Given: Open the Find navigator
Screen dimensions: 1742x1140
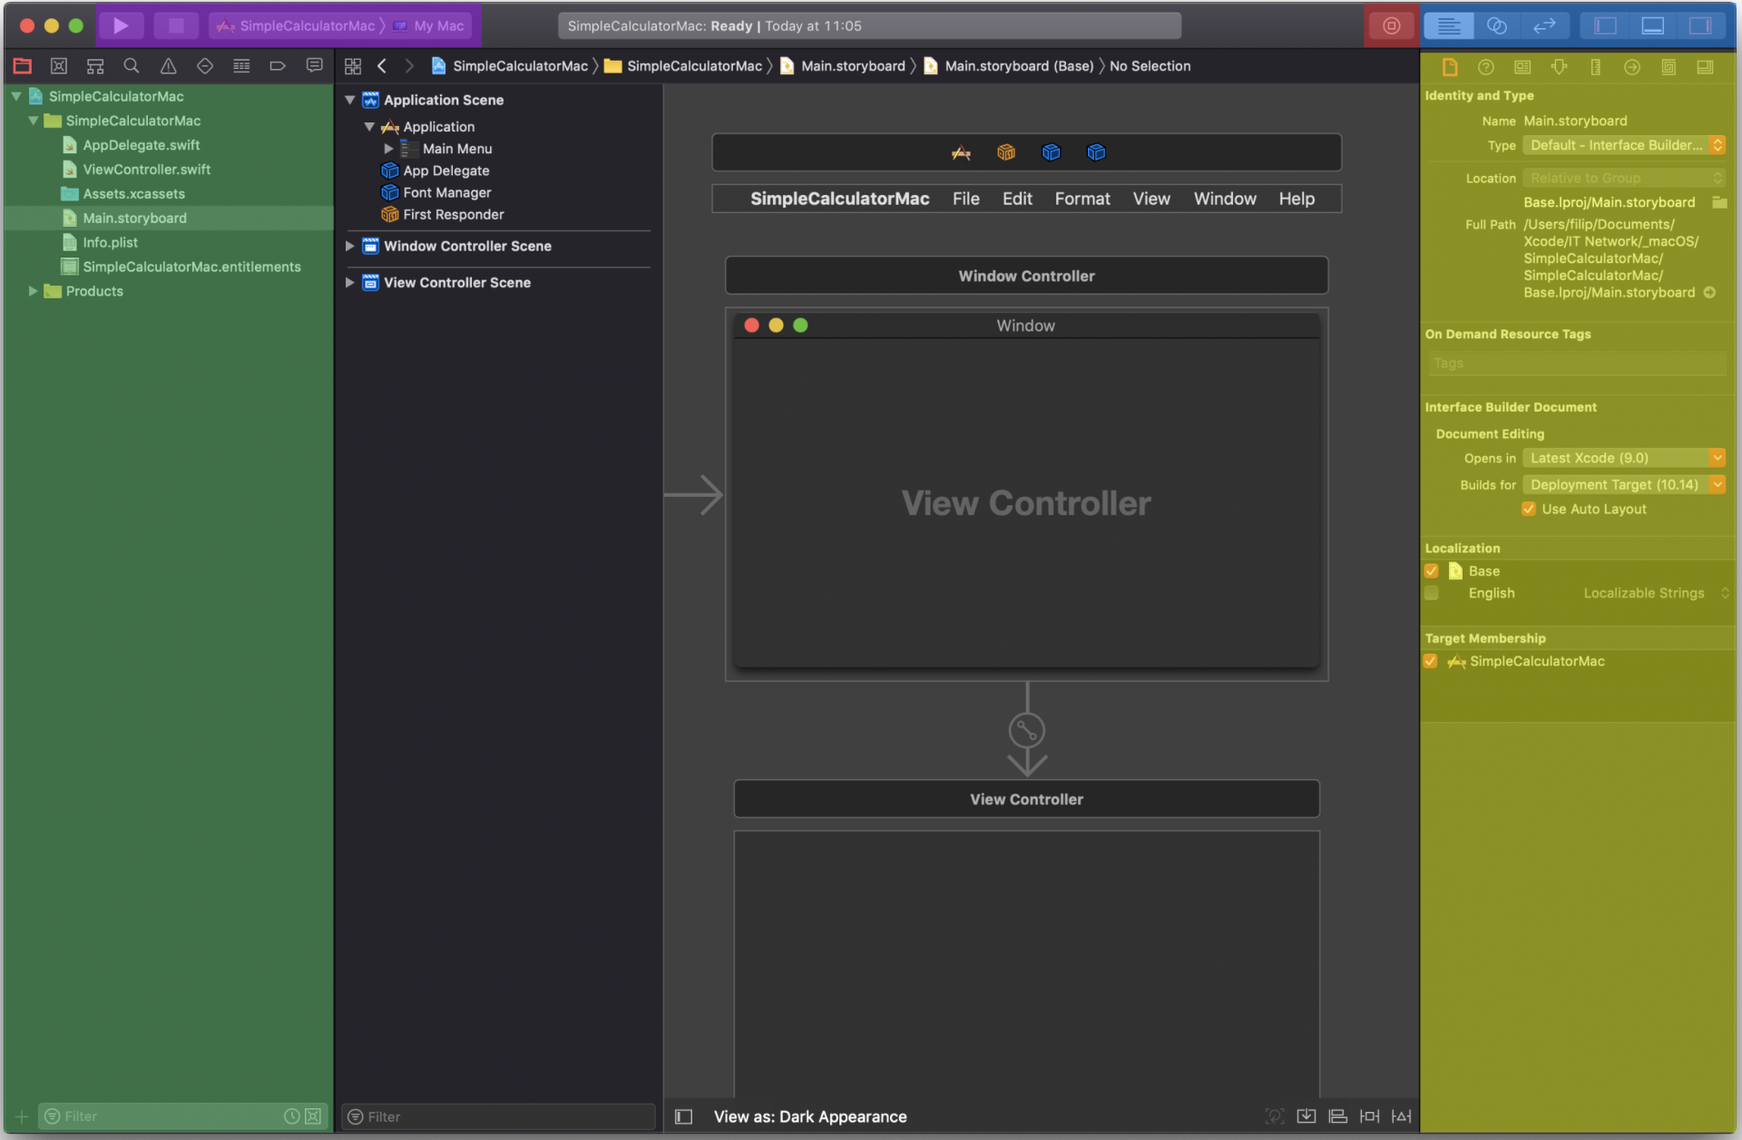Looking at the screenshot, I should coord(132,65).
